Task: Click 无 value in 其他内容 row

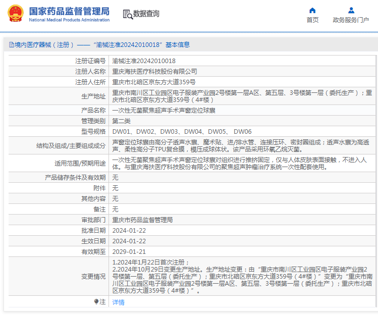Action: [115, 199]
